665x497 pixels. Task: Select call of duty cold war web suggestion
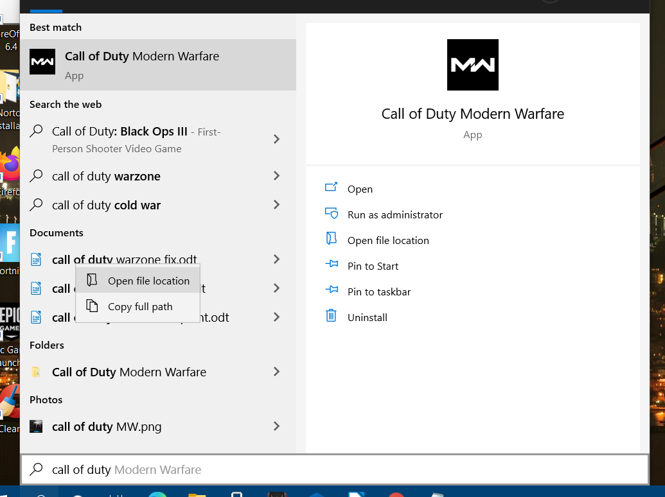pyautogui.click(x=106, y=205)
